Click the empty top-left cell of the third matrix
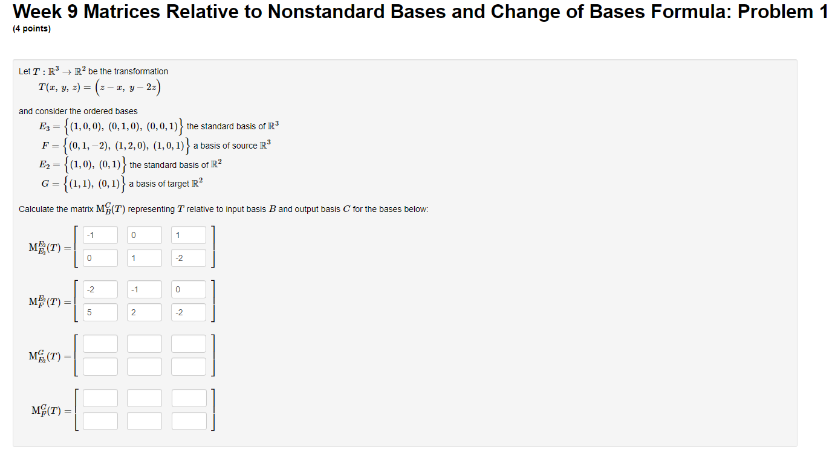832x453 pixels. 100,343
